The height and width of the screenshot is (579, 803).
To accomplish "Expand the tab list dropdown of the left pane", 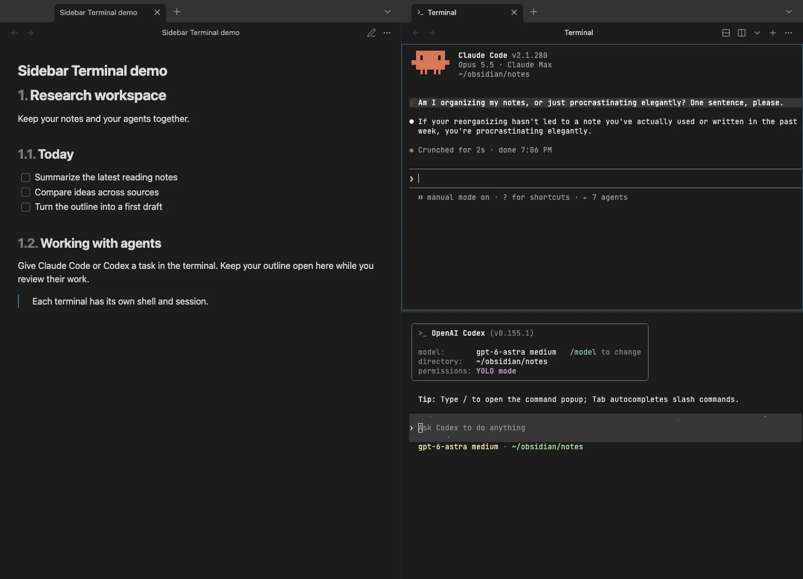I will point(388,12).
